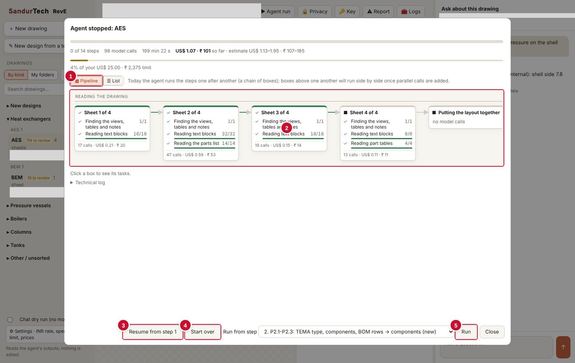The height and width of the screenshot is (363, 575).
Task: Click Resume from step 1
Action: (x=153, y=332)
